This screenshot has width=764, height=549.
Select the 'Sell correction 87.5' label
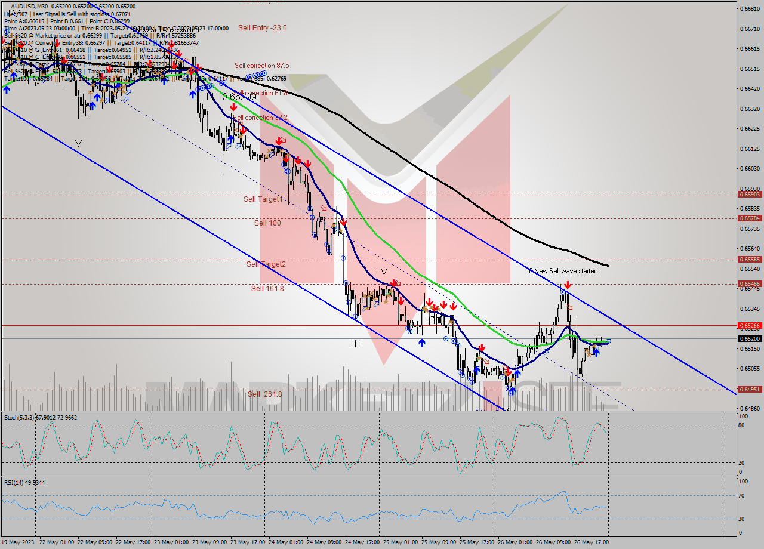coord(262,66)
